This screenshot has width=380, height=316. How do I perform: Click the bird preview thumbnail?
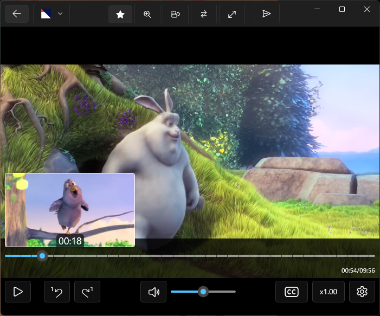coord(70,210)
